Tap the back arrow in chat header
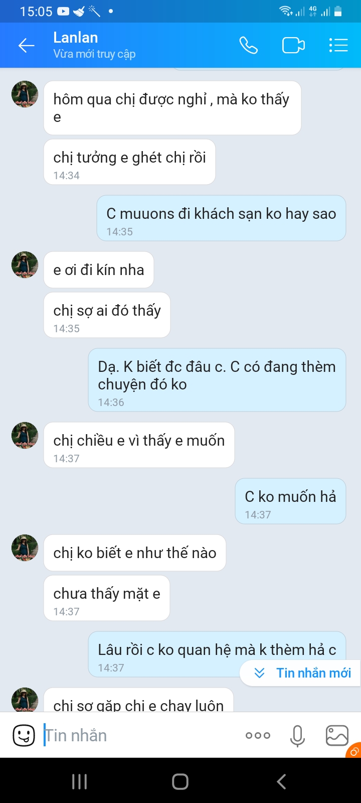This screenshot has height=803, width=361. (x=26, y=46)
